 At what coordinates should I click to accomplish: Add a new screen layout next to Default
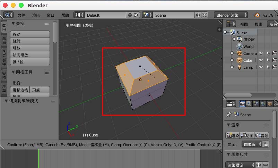point(130,15)
